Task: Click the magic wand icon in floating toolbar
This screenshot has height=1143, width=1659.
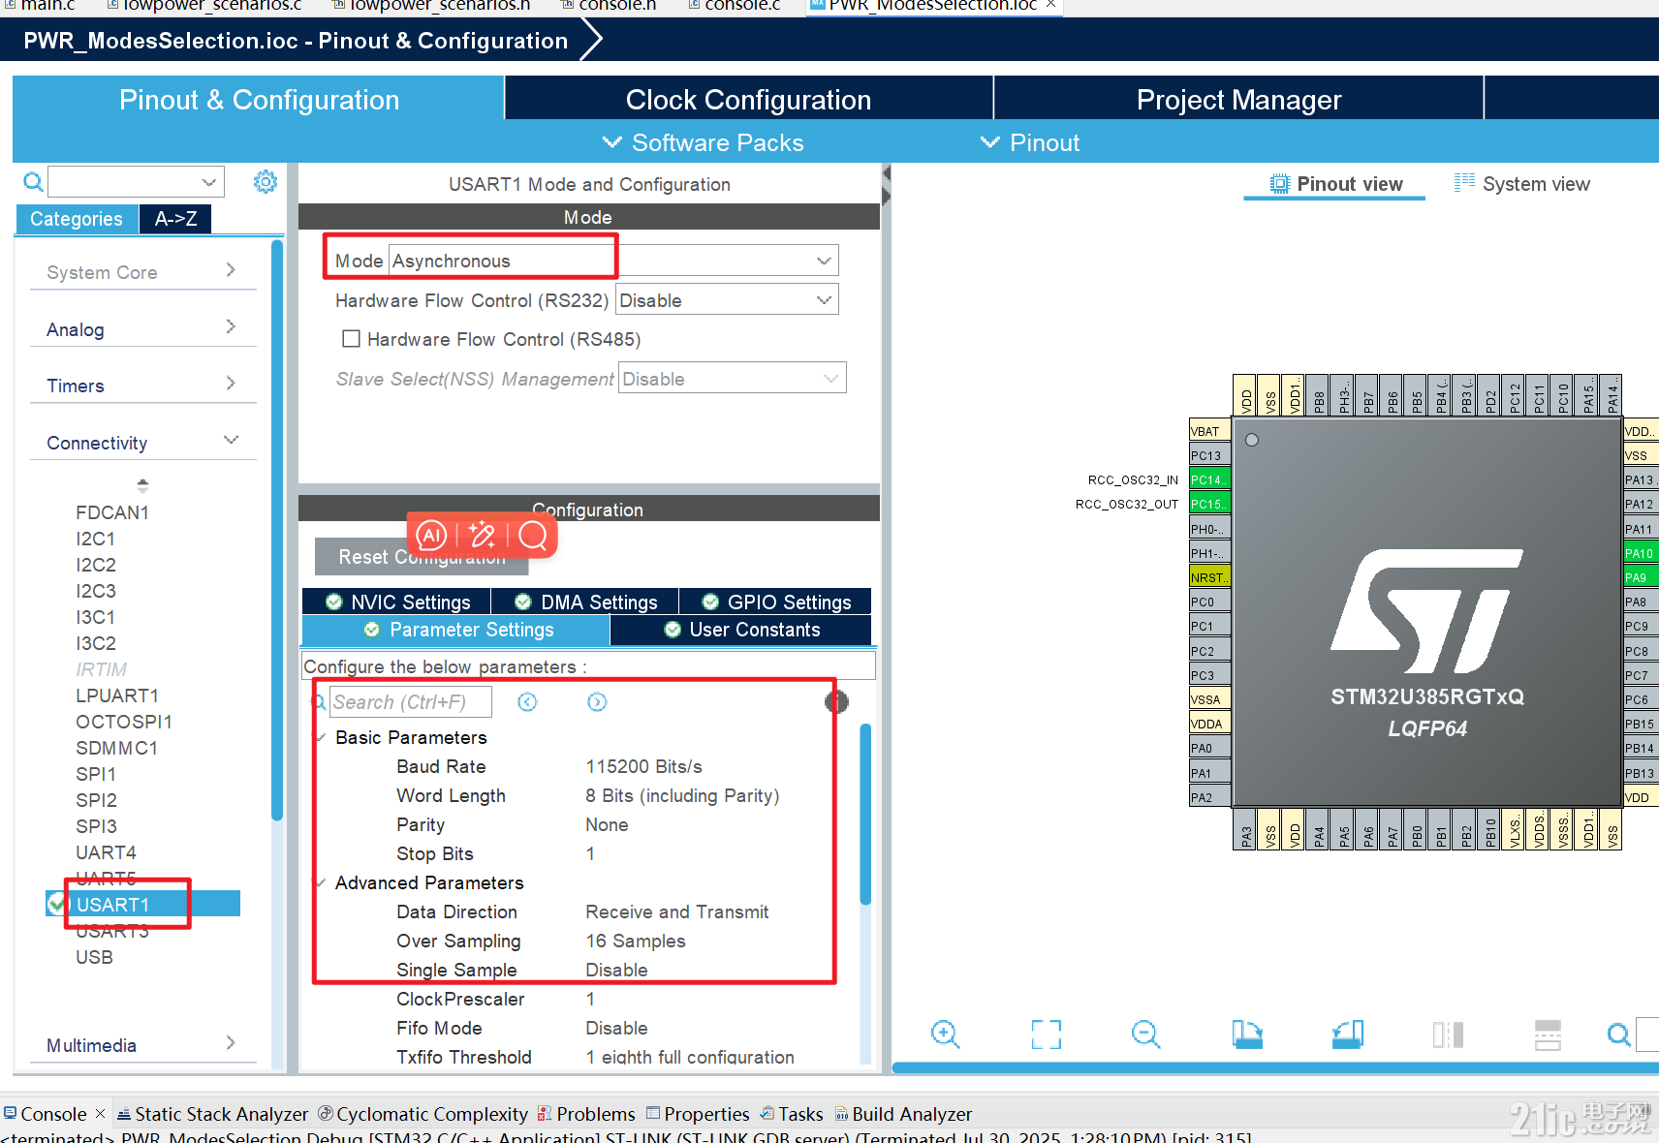Action: coord(482,535)
